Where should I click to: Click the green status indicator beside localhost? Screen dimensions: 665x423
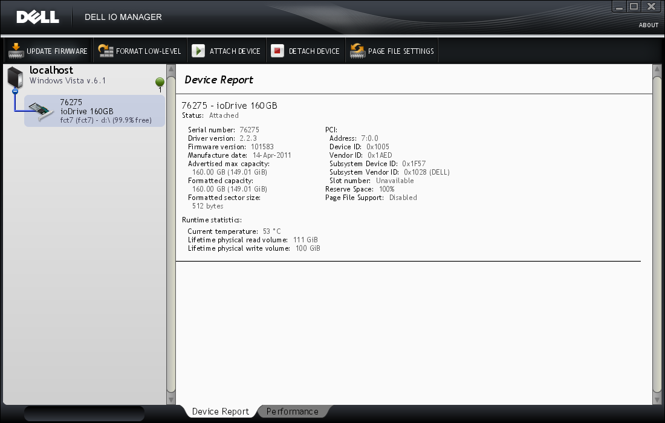(x=160, y=82)
